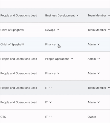Click Chief of Spaghetti title in Devops row
Viewport: 110px width, 123px height.
(x=12, y=30)
